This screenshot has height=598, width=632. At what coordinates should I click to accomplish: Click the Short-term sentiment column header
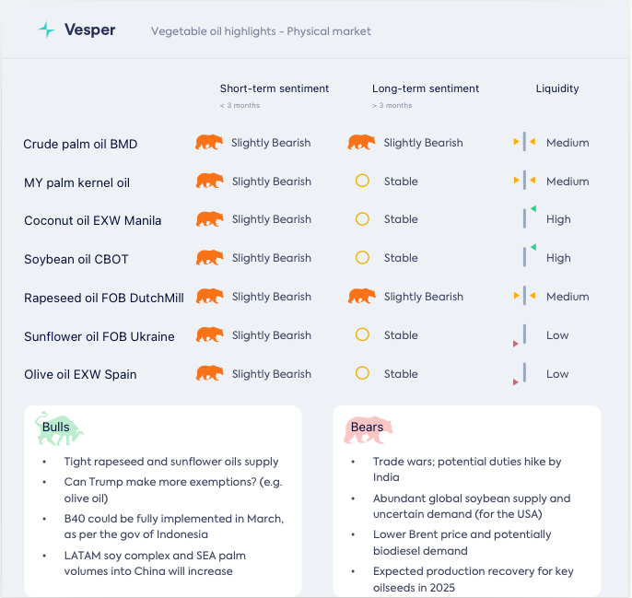click(275, 89)
